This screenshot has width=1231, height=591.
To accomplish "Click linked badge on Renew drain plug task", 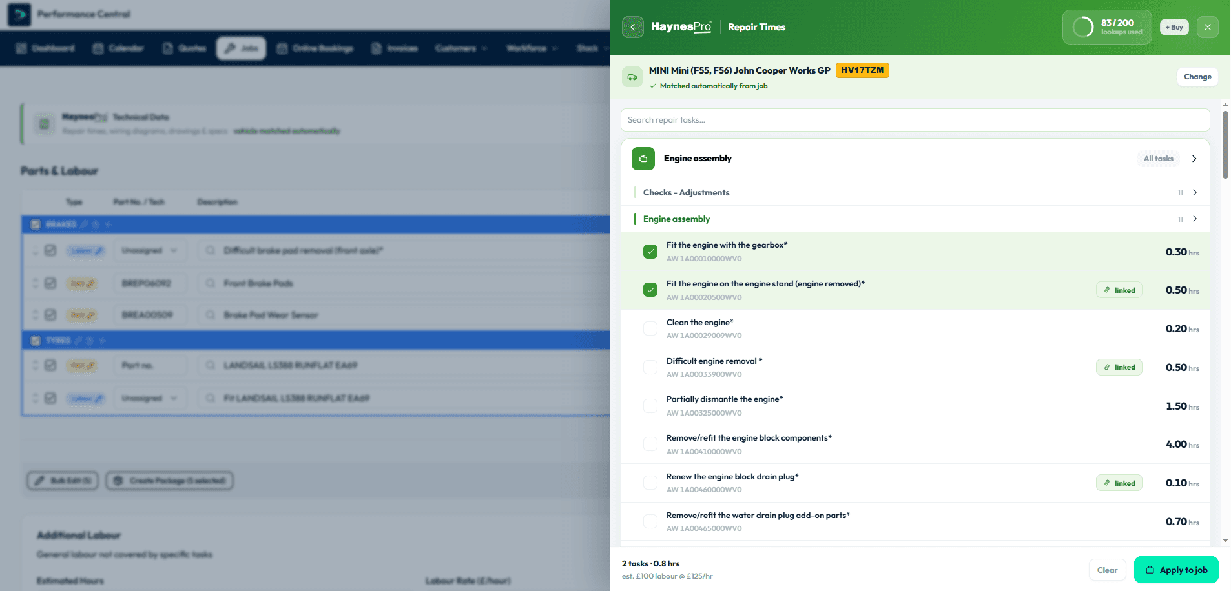I will [1119, 483].
